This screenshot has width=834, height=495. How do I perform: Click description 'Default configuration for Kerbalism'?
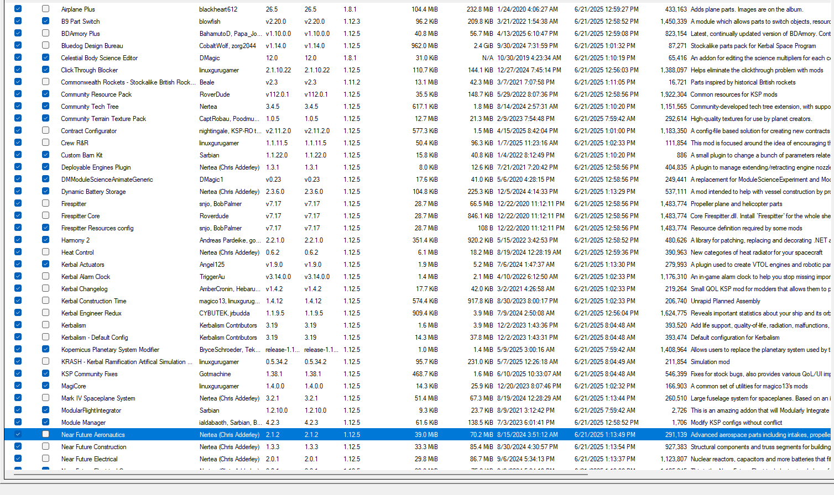735,338
